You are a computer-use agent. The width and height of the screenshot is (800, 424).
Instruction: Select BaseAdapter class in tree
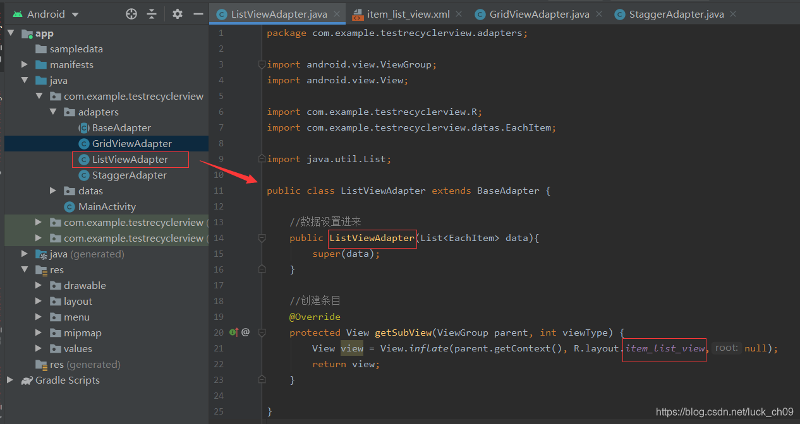click(x=121, y=127)
